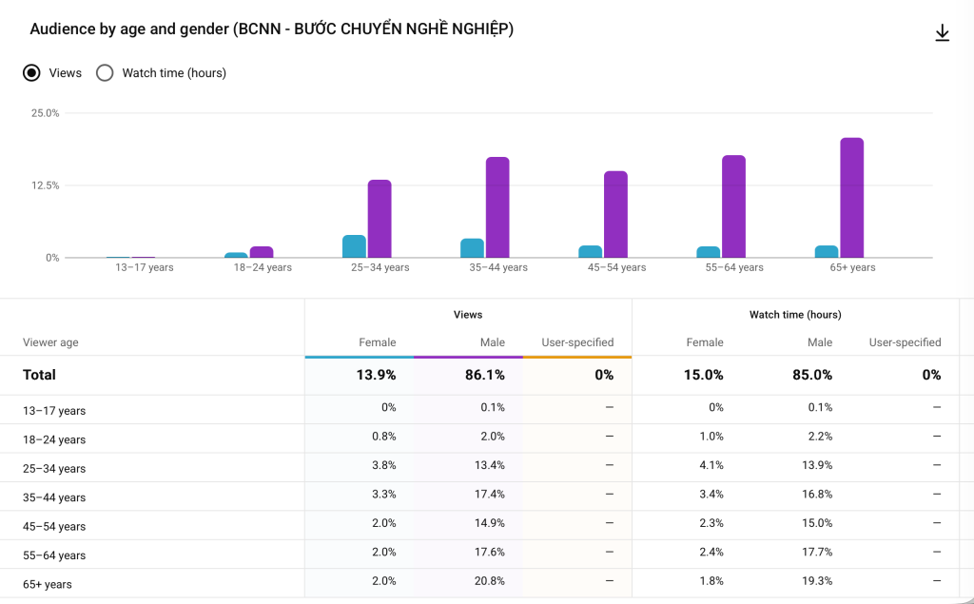Click the 35–44 years male bar
The width and height of the screenshot is (974, 604).
coord(497,207)
